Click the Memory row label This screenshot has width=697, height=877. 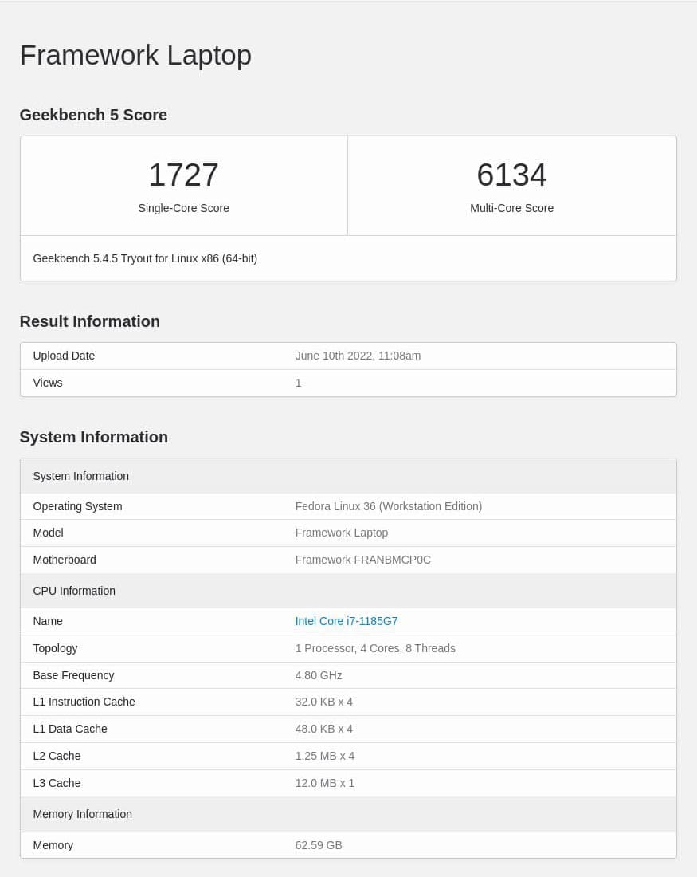click(x=53, y=845)
